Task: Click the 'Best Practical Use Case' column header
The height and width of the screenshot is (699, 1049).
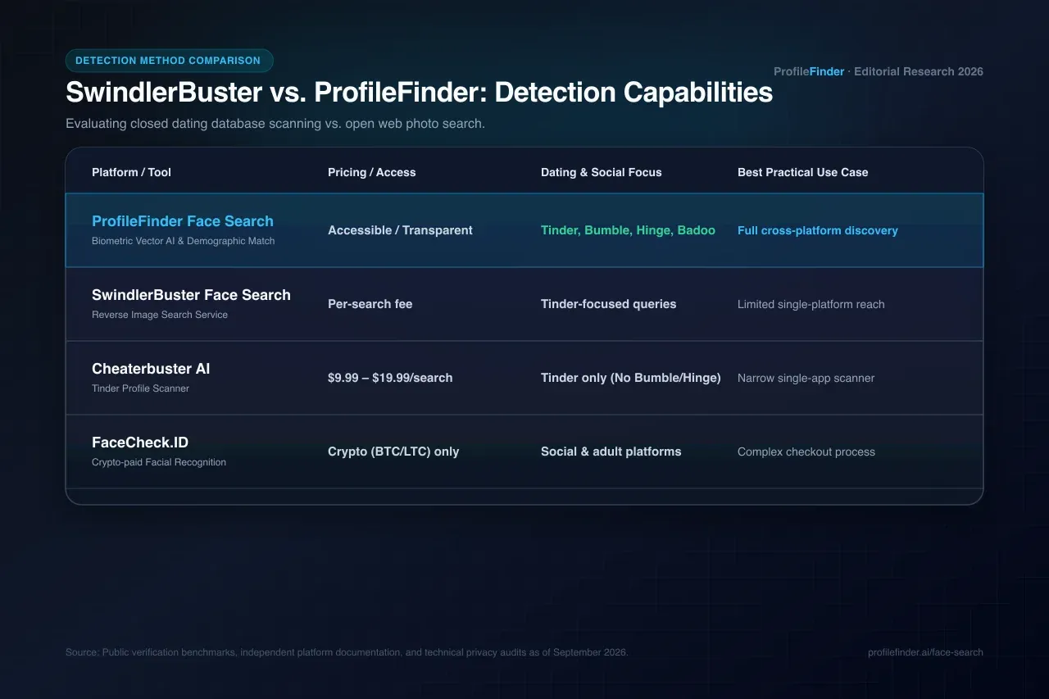Action: point(802,172)
